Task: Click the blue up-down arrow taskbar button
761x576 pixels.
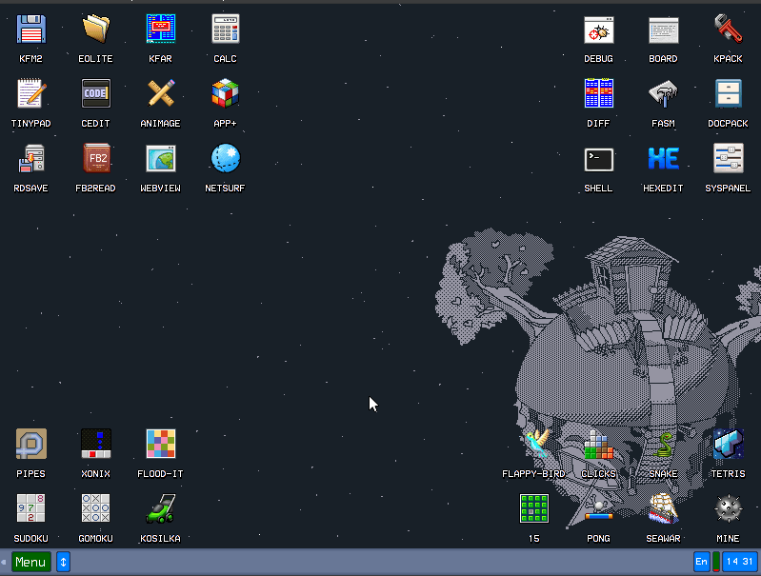Action: (x=63, y=562)
